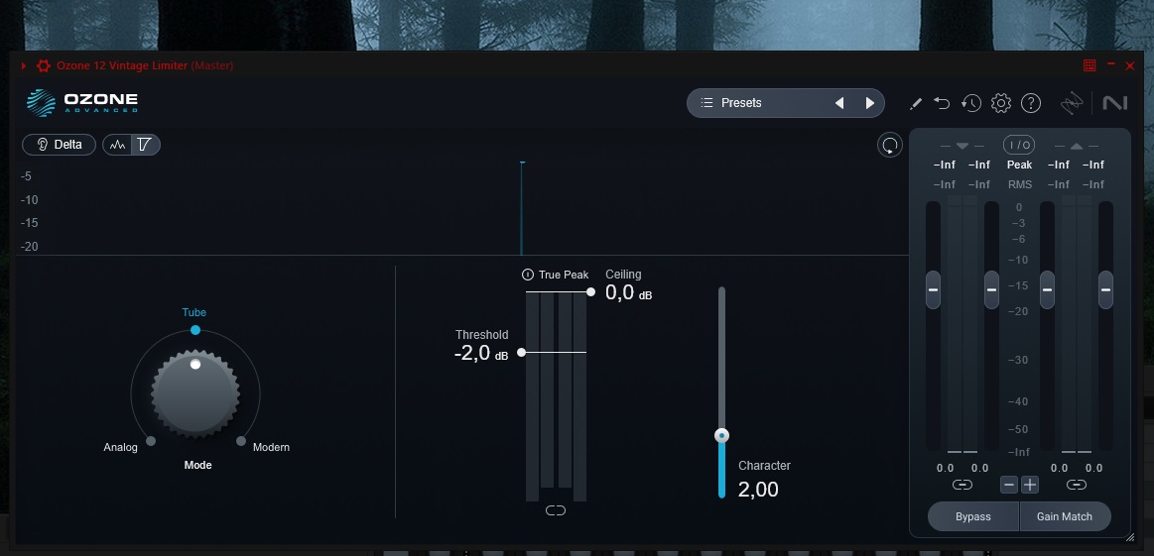Enable Gain Match

(1065, 516)
